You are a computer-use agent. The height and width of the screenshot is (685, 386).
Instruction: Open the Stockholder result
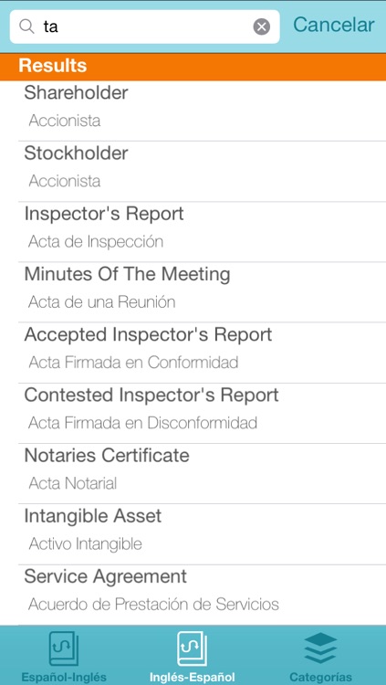point(203,172)
